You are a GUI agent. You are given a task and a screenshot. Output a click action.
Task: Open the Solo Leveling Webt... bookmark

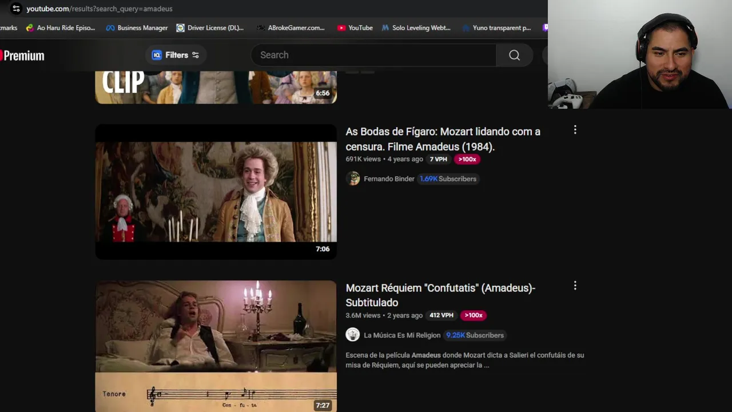416,27
